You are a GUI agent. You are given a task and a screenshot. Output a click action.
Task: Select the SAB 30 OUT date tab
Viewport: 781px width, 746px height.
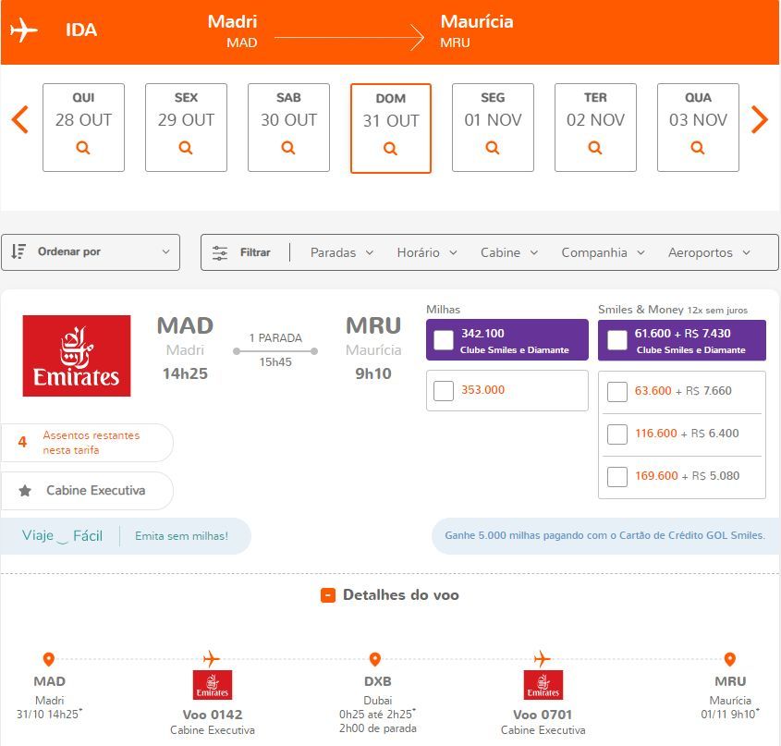289,128
